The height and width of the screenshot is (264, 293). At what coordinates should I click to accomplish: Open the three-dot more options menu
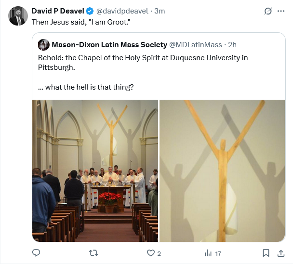(281, 11)
